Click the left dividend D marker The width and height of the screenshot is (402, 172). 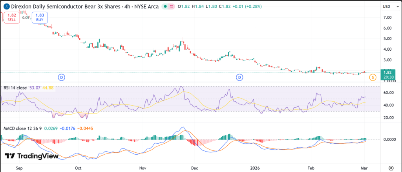61,77
